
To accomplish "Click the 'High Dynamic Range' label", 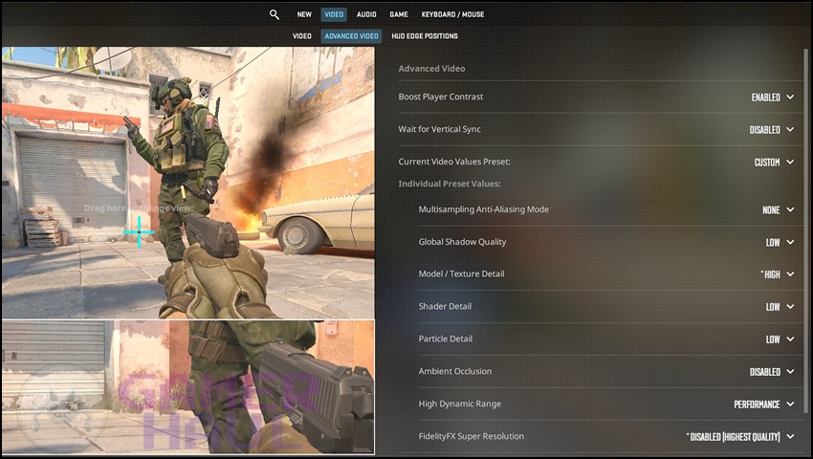I will click(x=460, y=404).
